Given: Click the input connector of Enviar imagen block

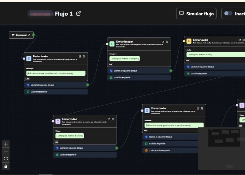Looking at the screenshot, I should pos(107,44).
